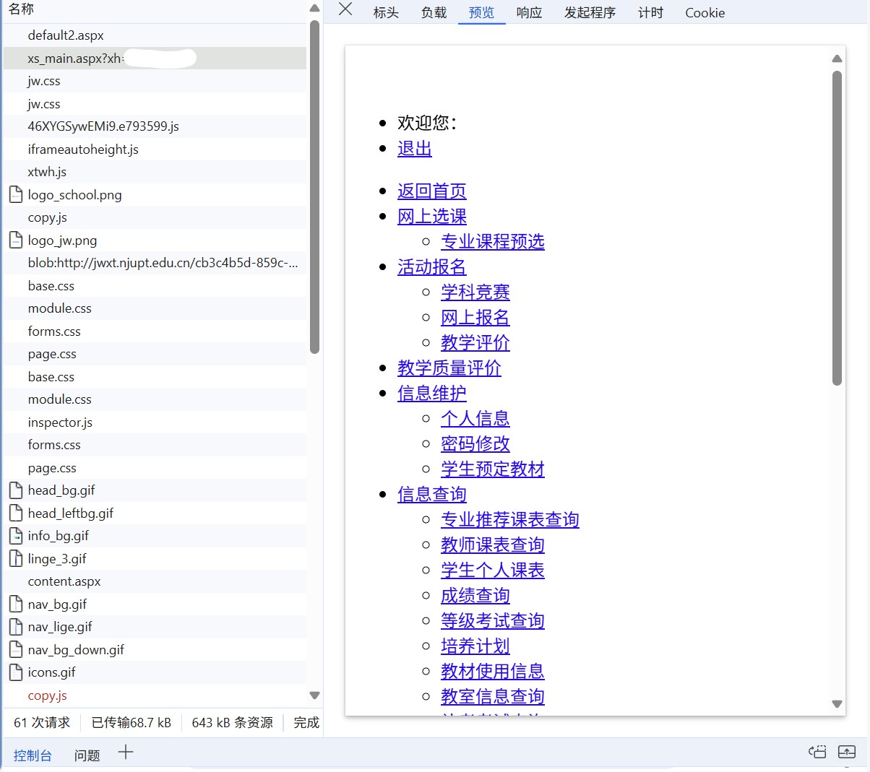Open the 成绩查询 link
Image resolution: width=870 pixels, height=772 pixels.
tap(475, 596)
